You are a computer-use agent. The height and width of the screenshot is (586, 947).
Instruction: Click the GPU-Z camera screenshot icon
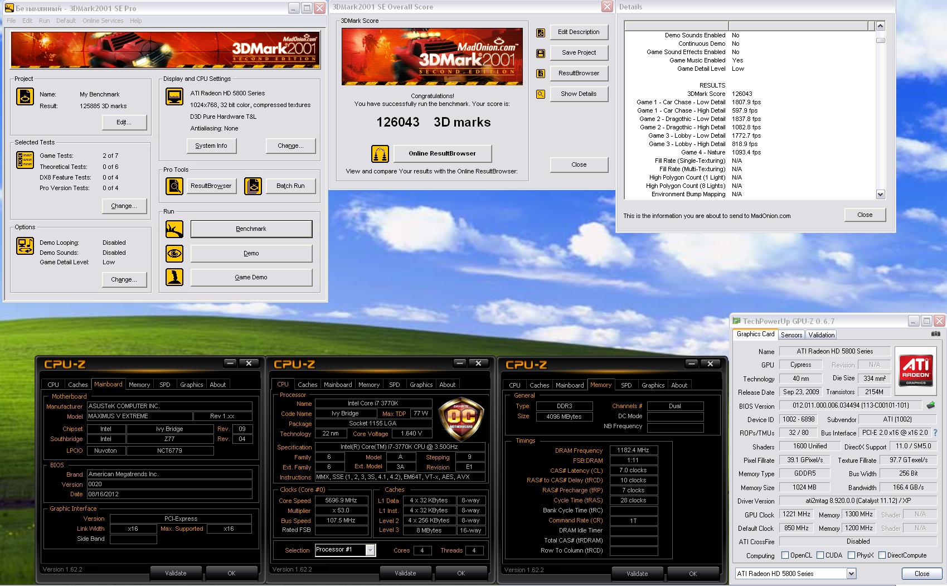[x=936, y=334]
